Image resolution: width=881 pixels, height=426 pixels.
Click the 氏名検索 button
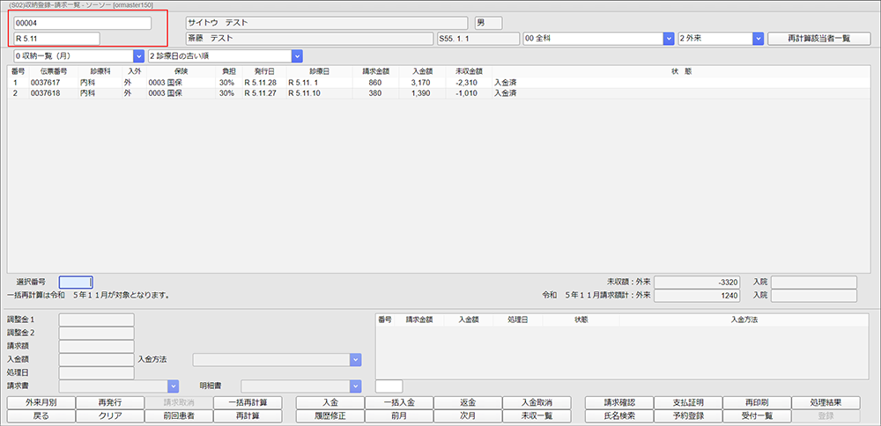[x=619, y=415]
